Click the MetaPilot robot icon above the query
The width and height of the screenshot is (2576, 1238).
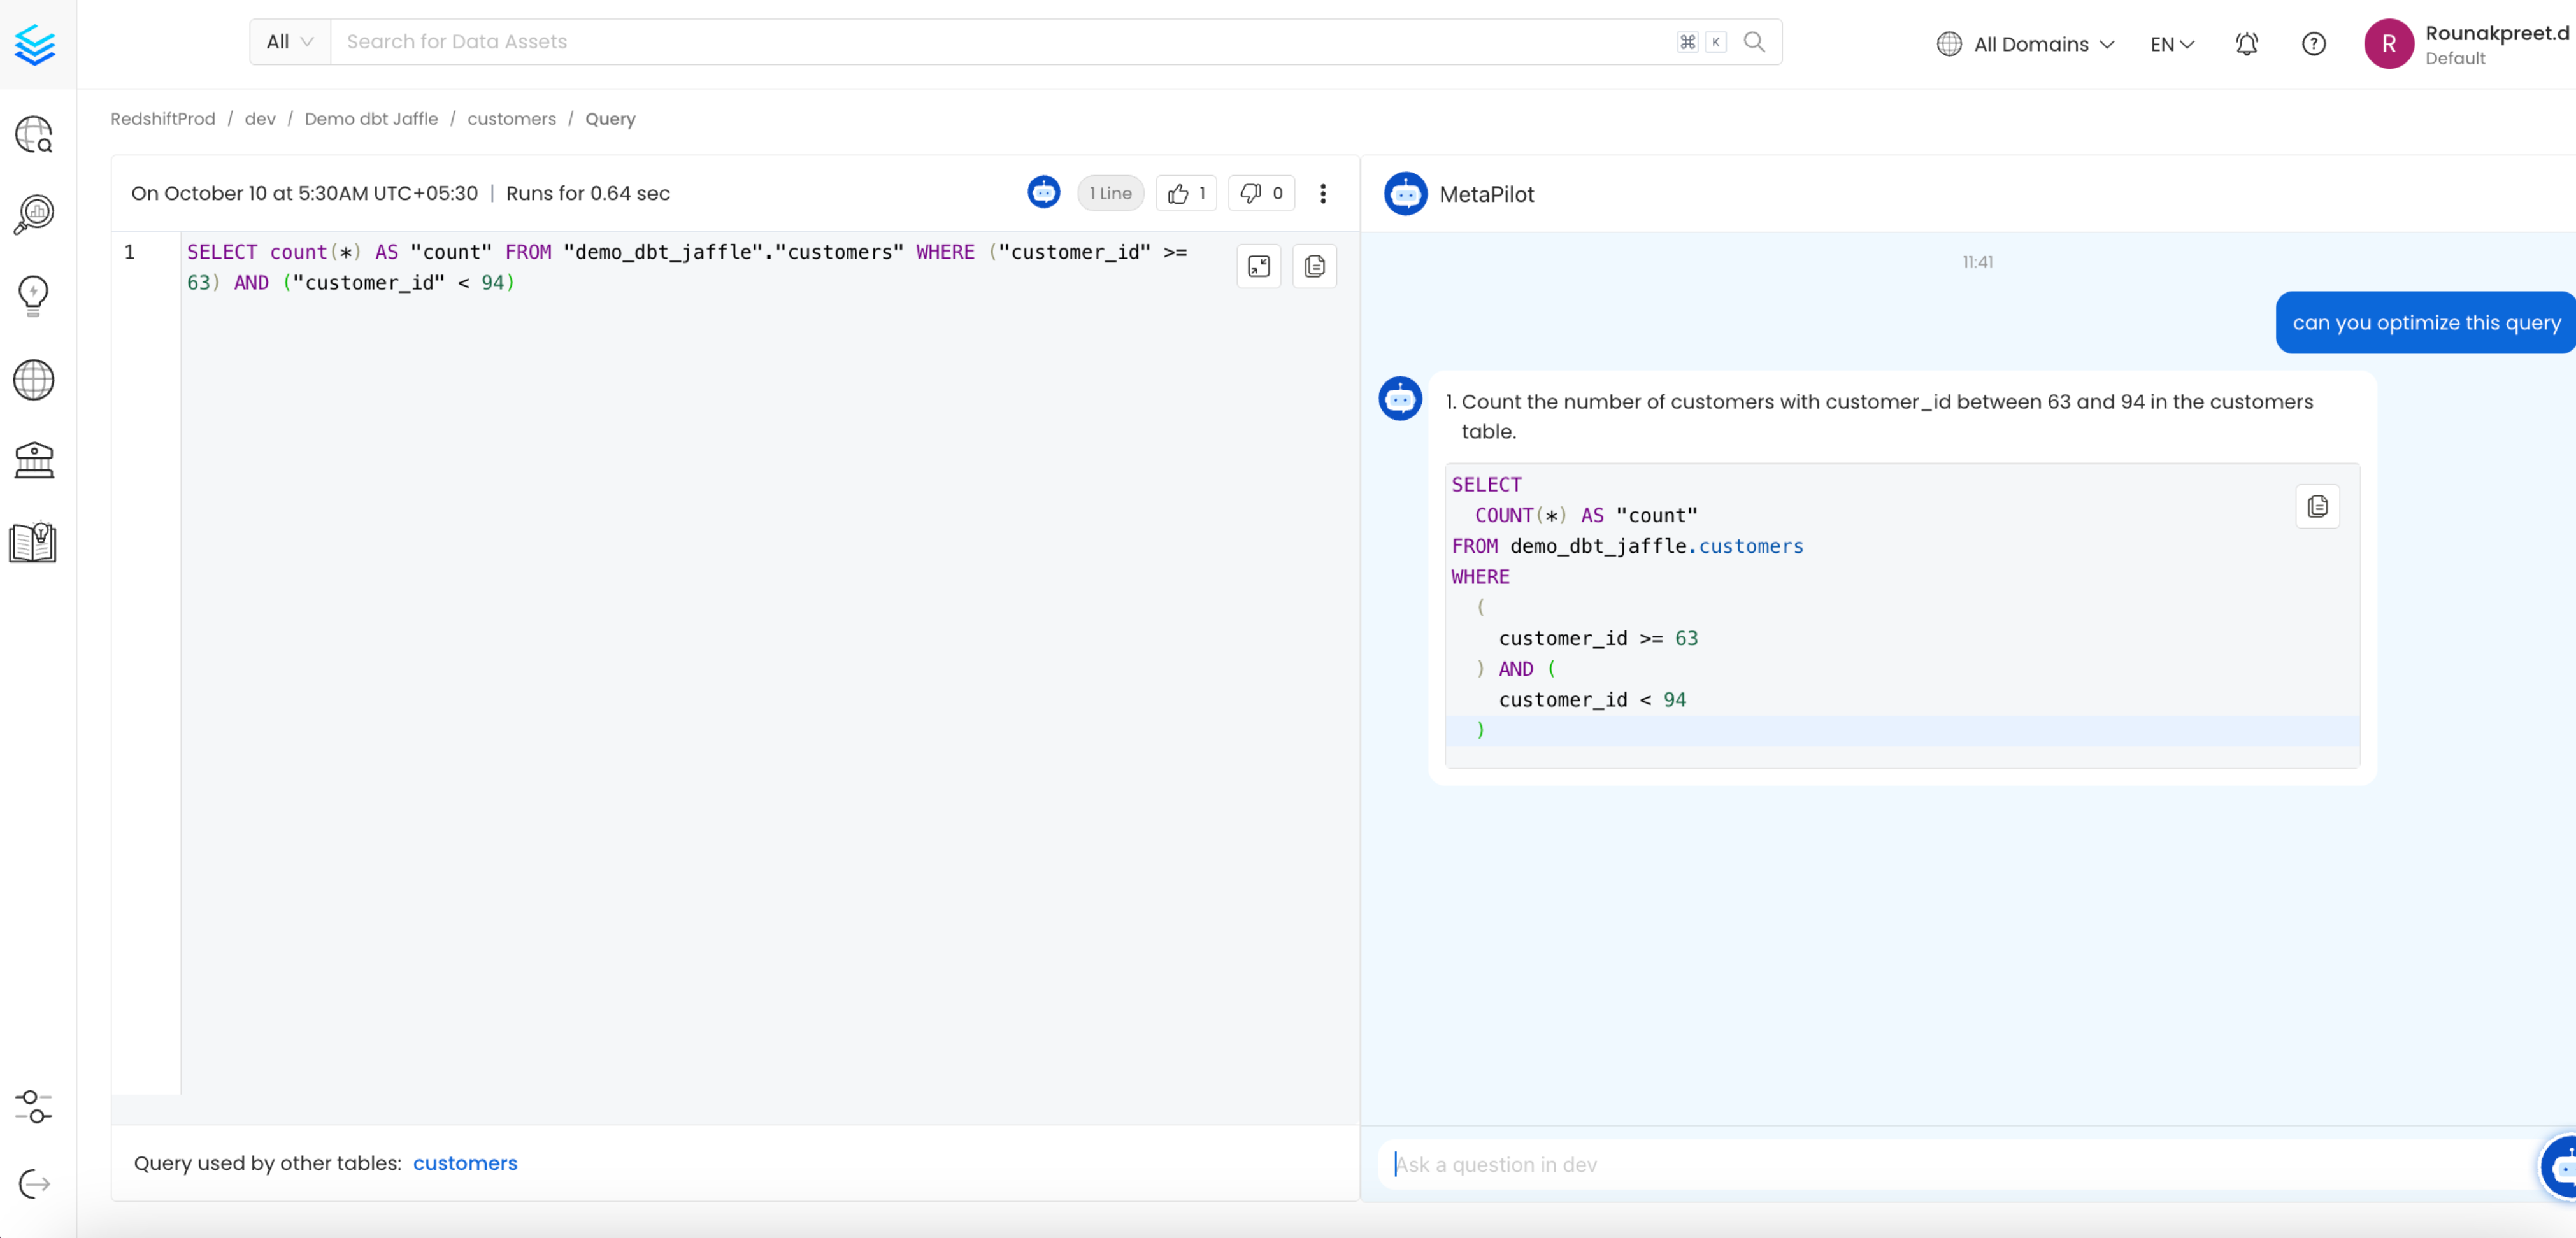click(x=1043, y=192)
